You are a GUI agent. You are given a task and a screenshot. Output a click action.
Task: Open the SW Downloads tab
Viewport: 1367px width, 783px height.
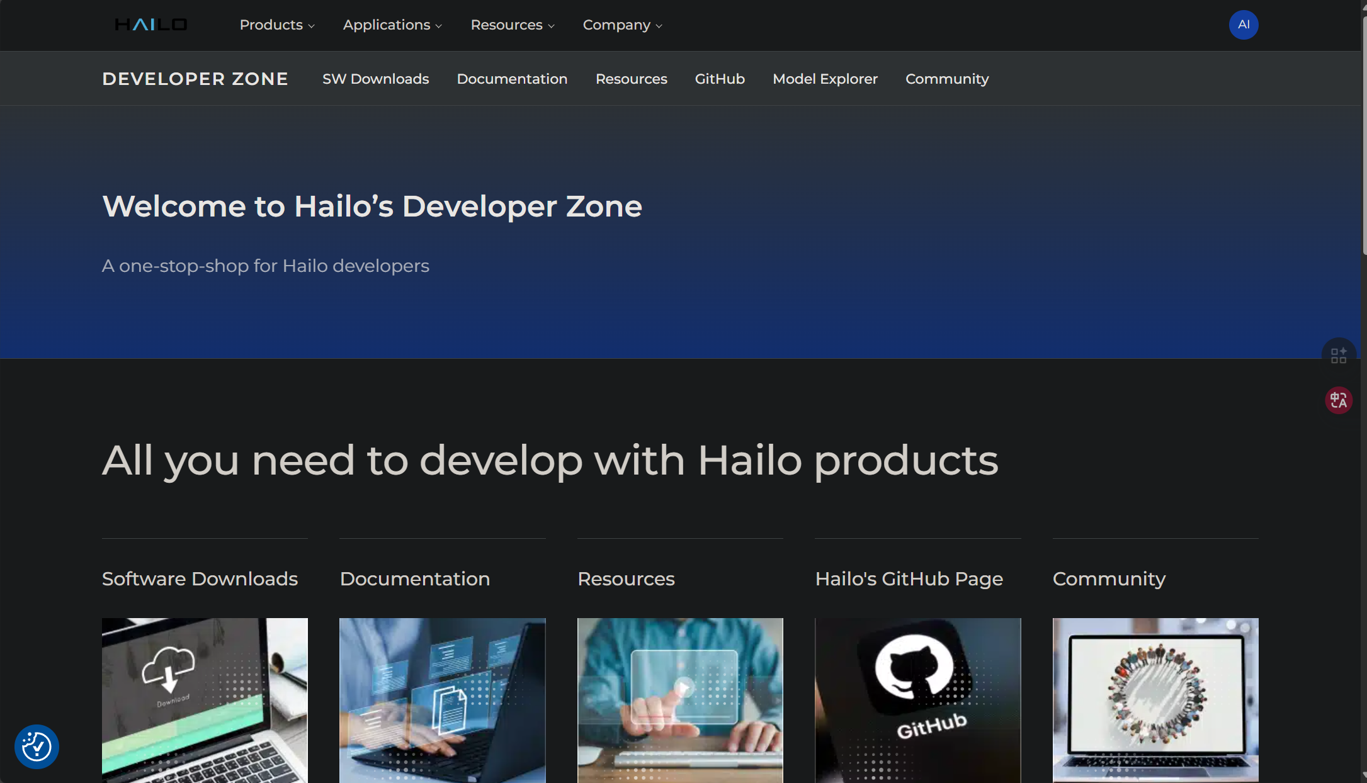[376, 79]
